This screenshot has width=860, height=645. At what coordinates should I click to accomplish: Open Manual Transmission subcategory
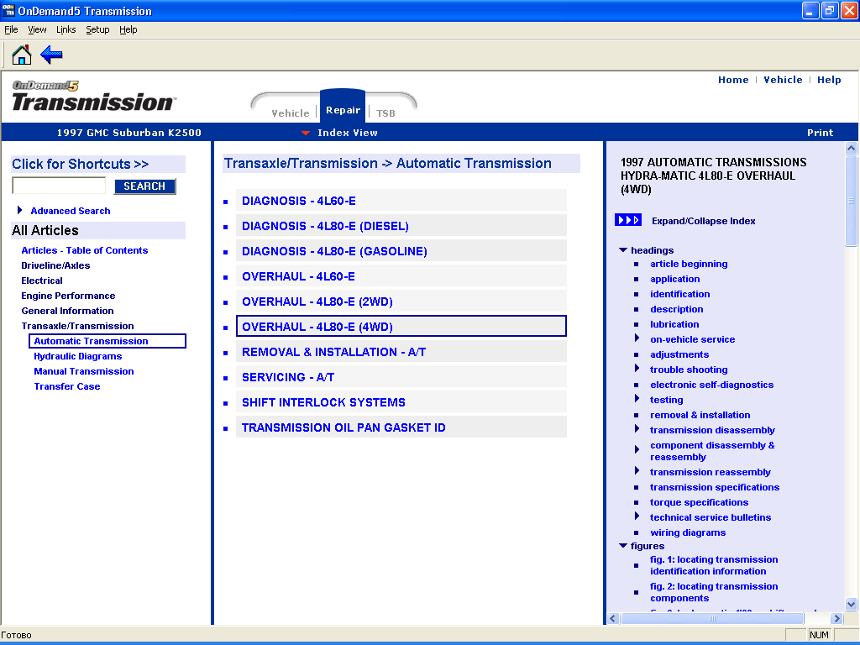pyautogui.click(x=84, y=371)
